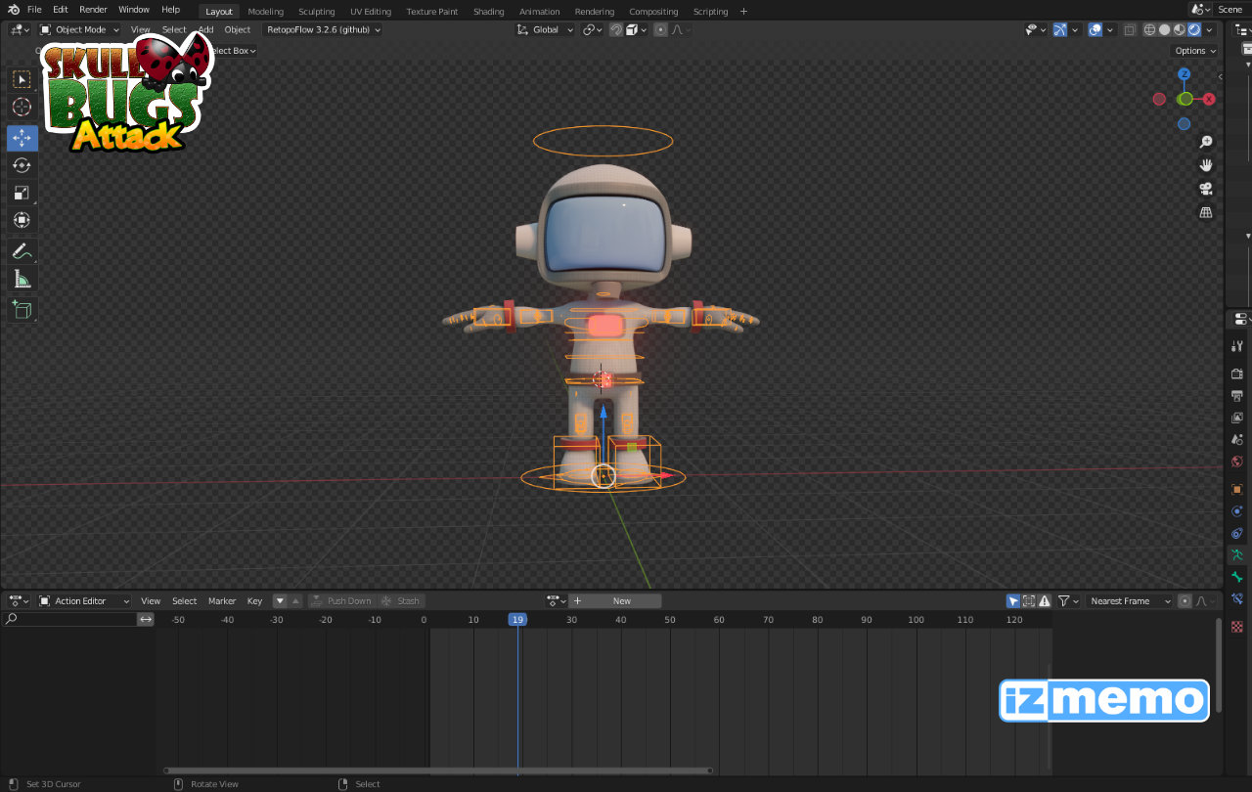Toggle snapping magnet in viewport header
Screen dimensions: 1252x792
pyautogui.click(x=616, y=29)
